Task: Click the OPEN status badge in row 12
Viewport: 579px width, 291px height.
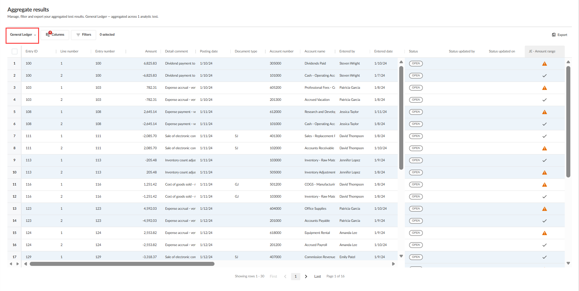Action: [416, 197]
